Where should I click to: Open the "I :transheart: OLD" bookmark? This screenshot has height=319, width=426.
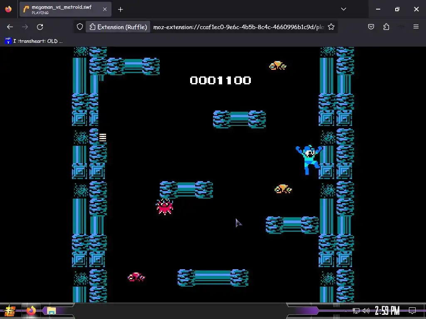pyautogui.click(x=34, y=41)
